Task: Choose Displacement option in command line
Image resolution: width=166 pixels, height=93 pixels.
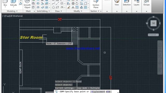Action: point(98,92)
